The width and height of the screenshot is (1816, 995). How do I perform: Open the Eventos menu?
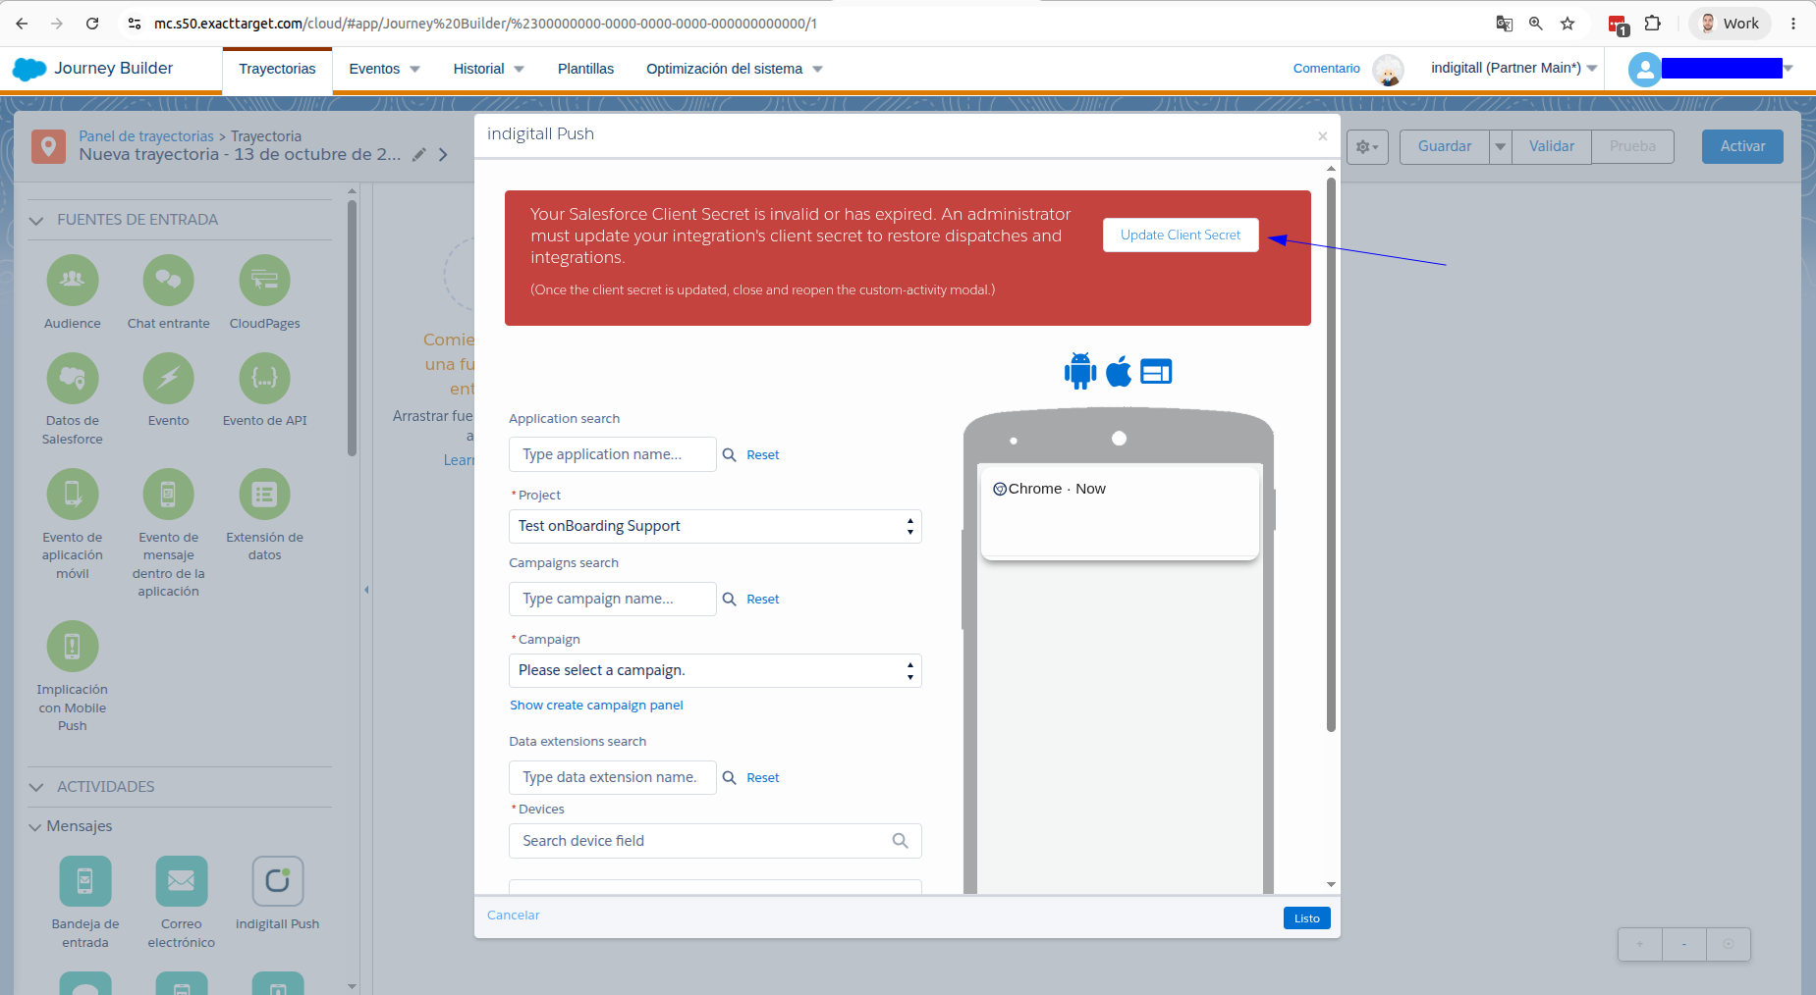coord(384,70)
